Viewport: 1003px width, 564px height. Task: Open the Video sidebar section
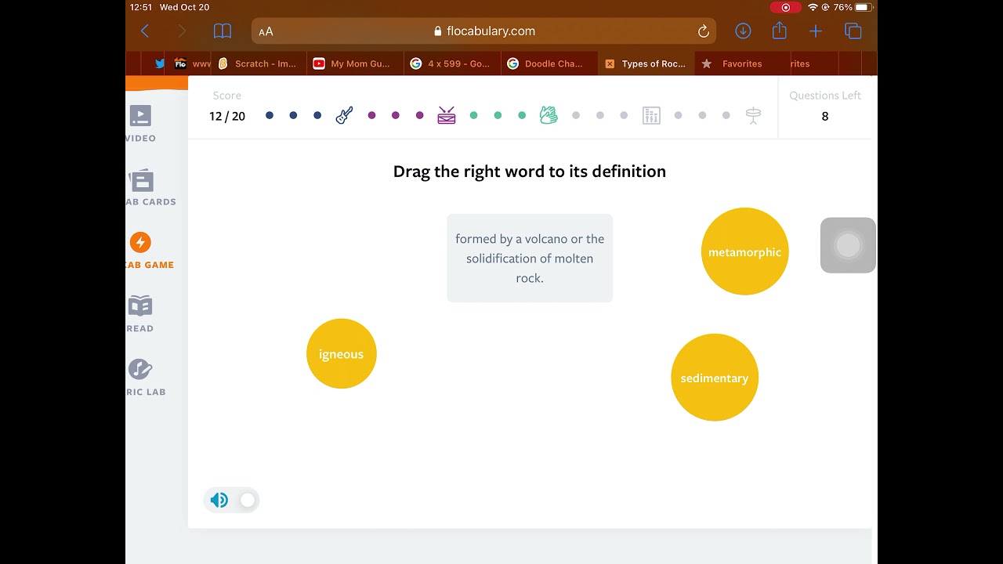pos(140,124)
